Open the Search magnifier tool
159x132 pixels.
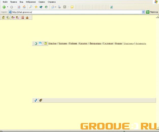pos(31,7)
